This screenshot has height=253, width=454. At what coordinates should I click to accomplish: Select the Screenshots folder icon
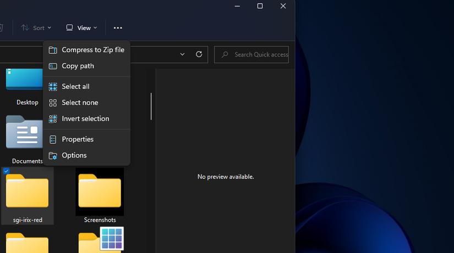100,190
